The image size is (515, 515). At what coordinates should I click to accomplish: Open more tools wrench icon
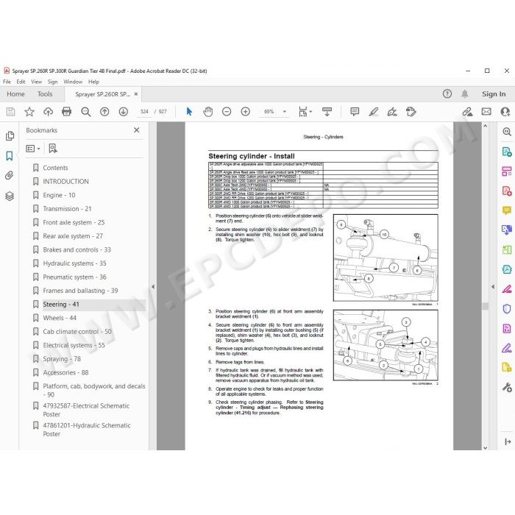507,388
